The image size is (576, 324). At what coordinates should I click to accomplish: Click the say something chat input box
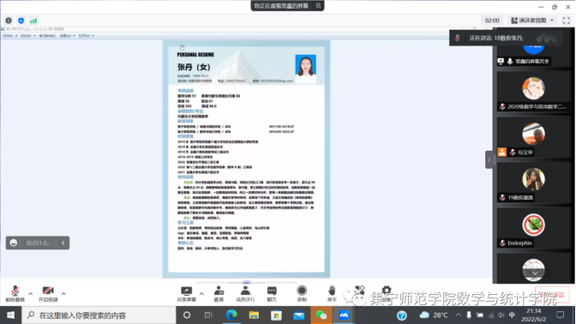pos(39,243)
